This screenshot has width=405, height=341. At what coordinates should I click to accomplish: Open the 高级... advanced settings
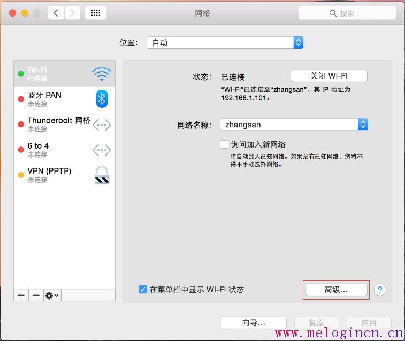tap(337, 290)
